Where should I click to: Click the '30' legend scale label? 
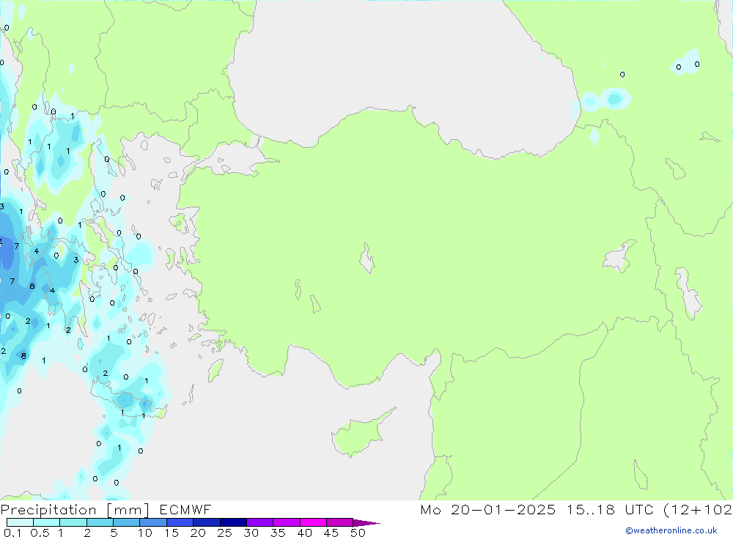[x=251, y=533]
